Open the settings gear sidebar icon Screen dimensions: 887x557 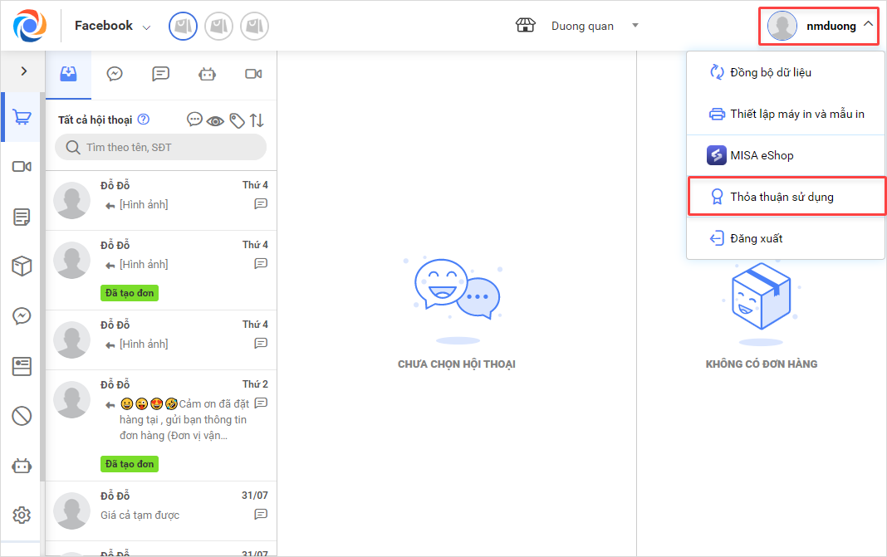coord(22,515)
